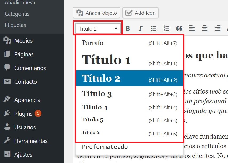Viewport: 228px width, 163px height.
Task: Click the Añadir objeto button
Action: pyautogui.click(x=96, y=13)
